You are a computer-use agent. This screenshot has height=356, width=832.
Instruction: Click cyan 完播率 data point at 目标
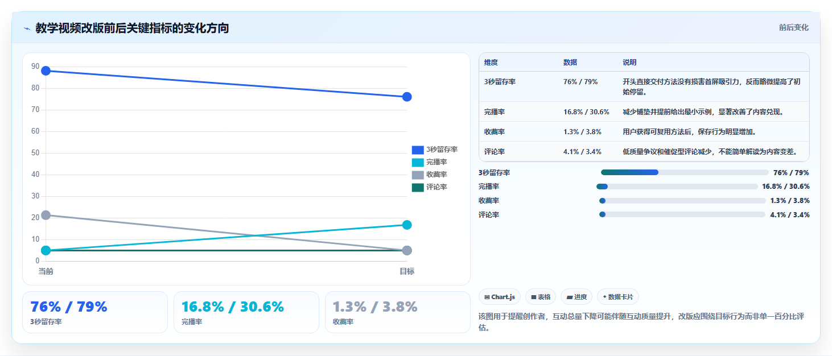pyautogui.click(x=407, y=225)
